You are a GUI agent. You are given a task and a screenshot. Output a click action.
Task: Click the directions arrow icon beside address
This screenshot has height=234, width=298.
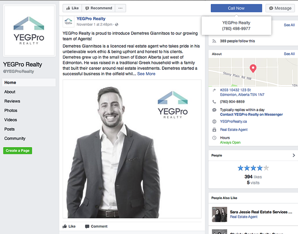(x=214, y=90)
